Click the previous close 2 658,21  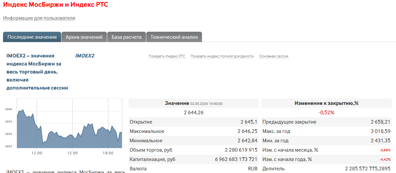coord(381,122)
